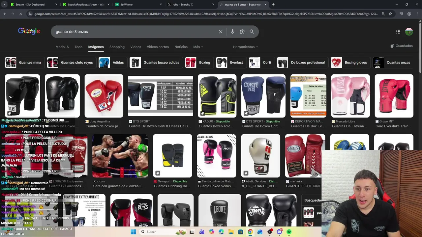The height and width of the screenshot is (237, 422).
Task: Open the Google apps grid
Action: (398, 32)
